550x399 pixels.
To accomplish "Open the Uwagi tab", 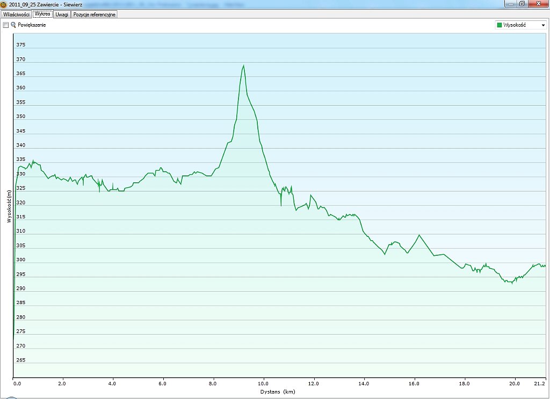I will click(x=62, y=14).
